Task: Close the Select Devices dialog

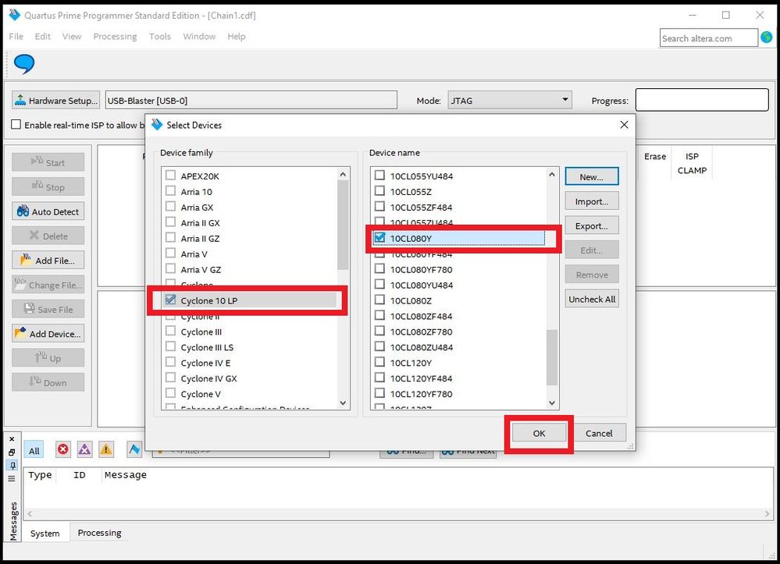Action: click(625, 125)
